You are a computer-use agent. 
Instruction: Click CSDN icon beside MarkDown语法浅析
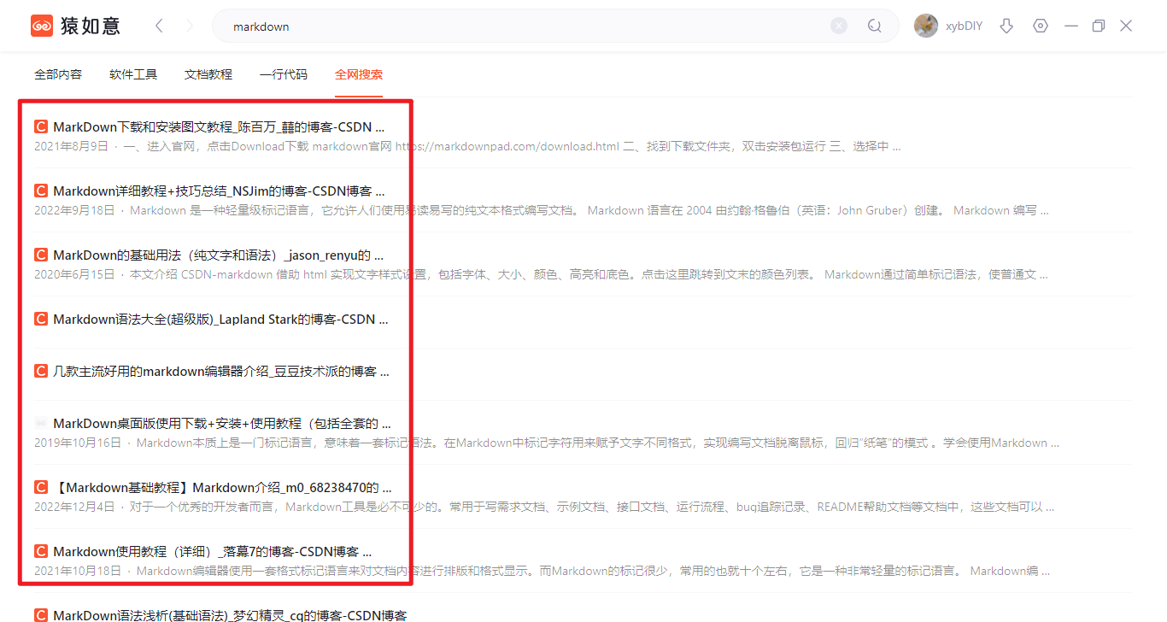(41, 615)
